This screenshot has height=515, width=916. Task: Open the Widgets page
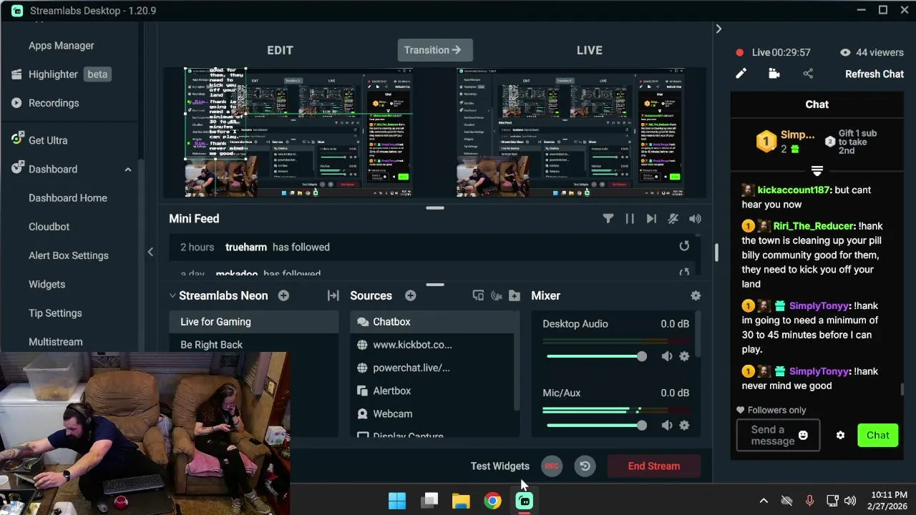[47, 284]
